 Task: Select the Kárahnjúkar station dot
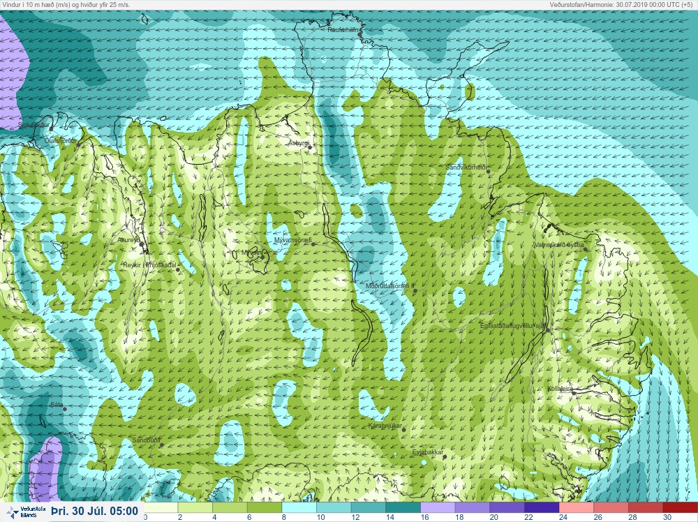coord(403,430)
